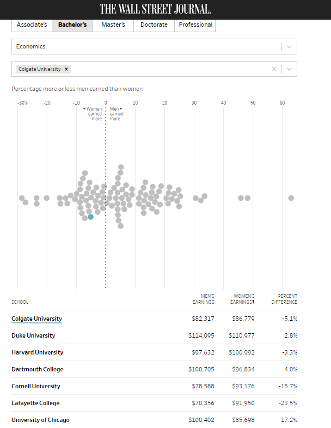
Task: Select the far-right outlier dot past 60
Action: coord(291,198)
